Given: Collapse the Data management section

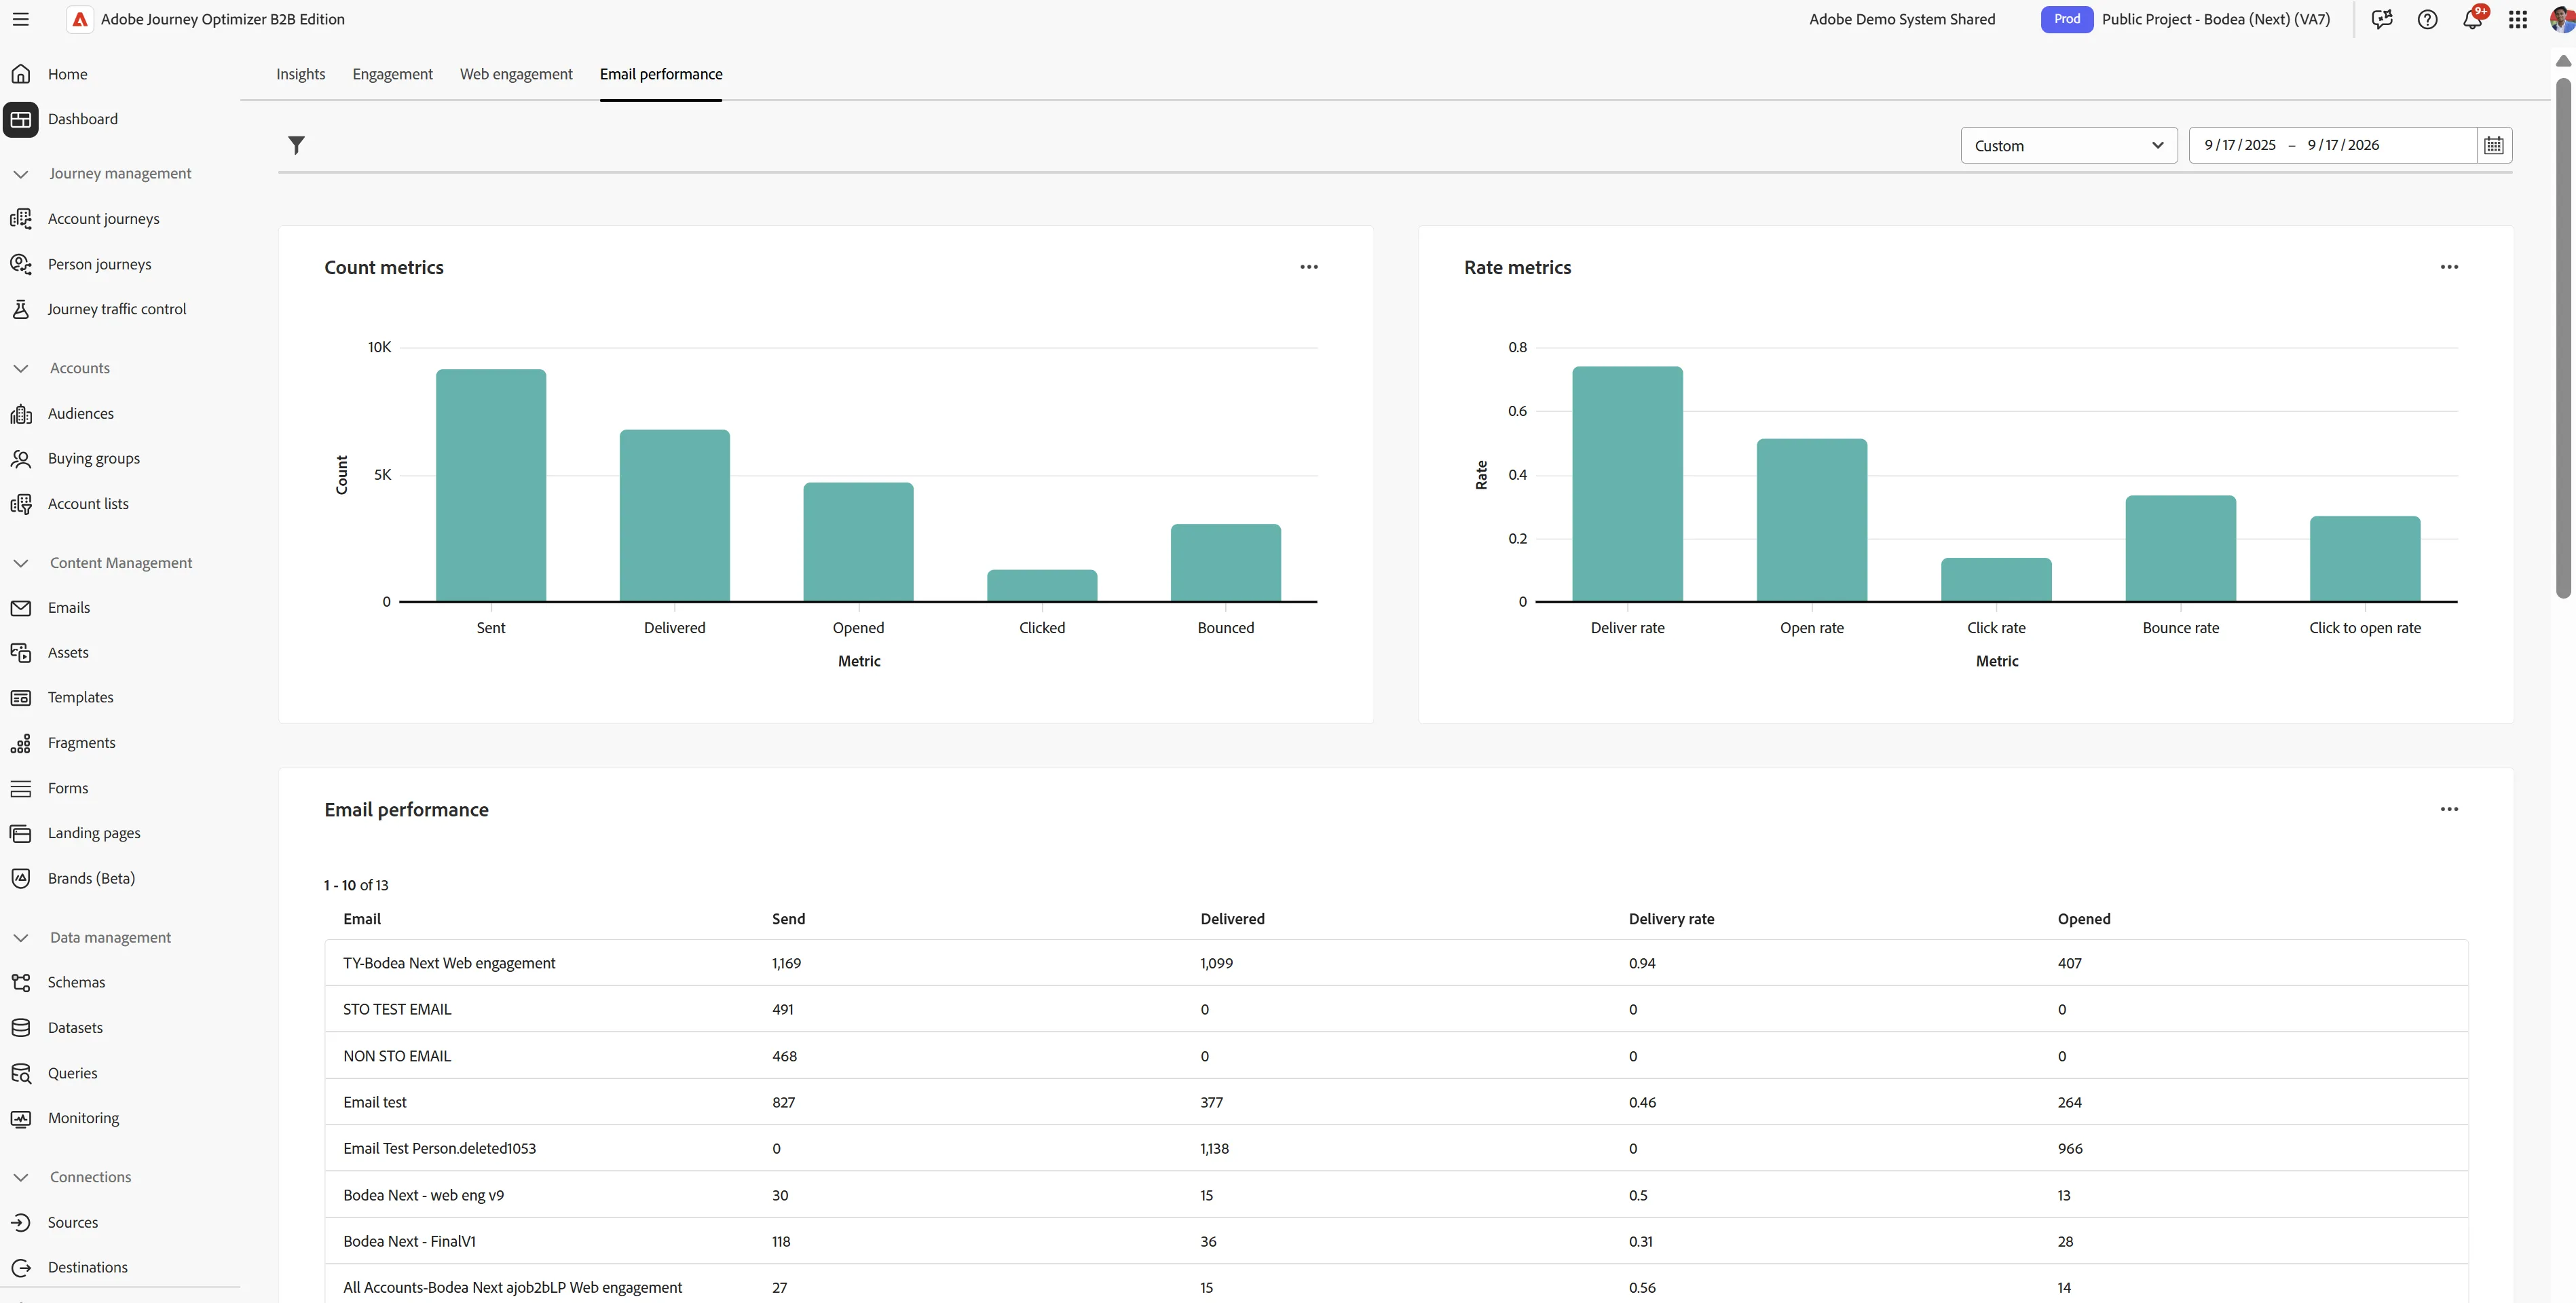Looking at the screenshot, I should click(21, 937).
